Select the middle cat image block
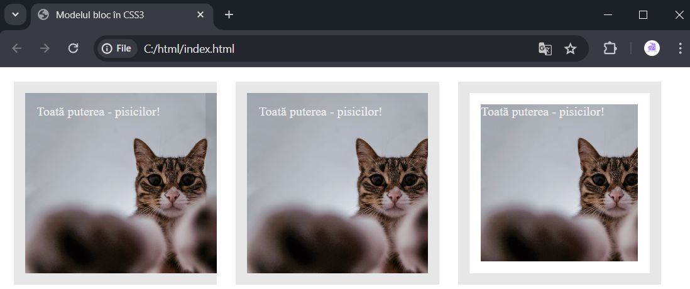690x289 pixels. click(337, 183)
